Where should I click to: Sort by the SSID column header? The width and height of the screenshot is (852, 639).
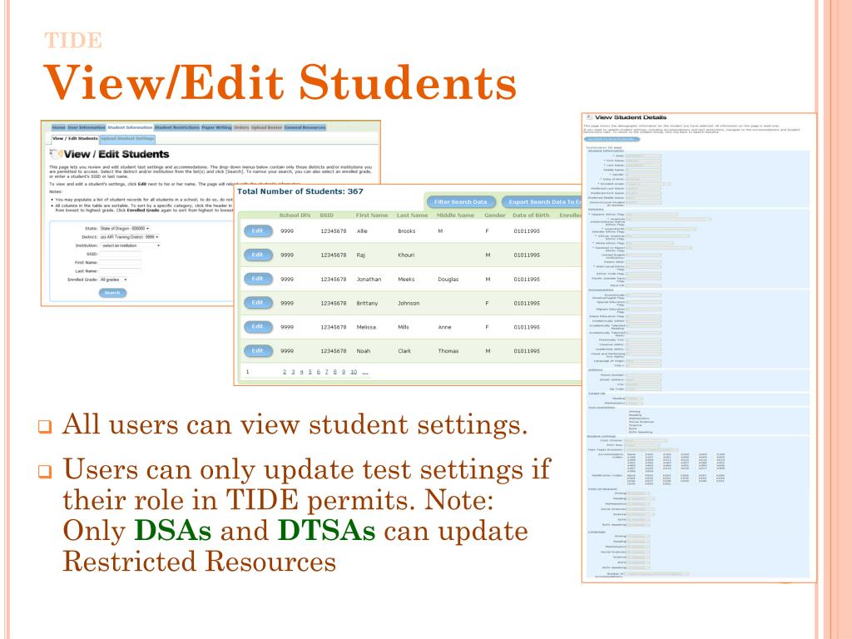pos(326,215)
